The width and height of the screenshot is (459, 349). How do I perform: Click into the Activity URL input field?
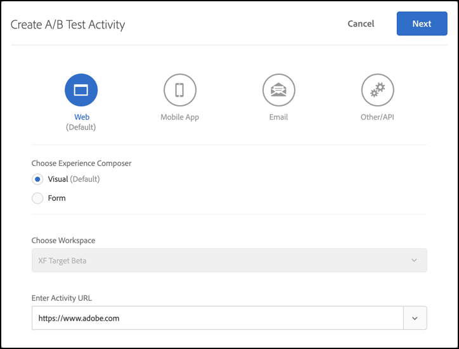217,318
